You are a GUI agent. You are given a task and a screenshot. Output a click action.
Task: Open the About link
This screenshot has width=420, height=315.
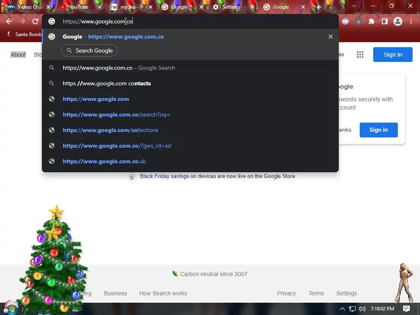pos(18,55)
